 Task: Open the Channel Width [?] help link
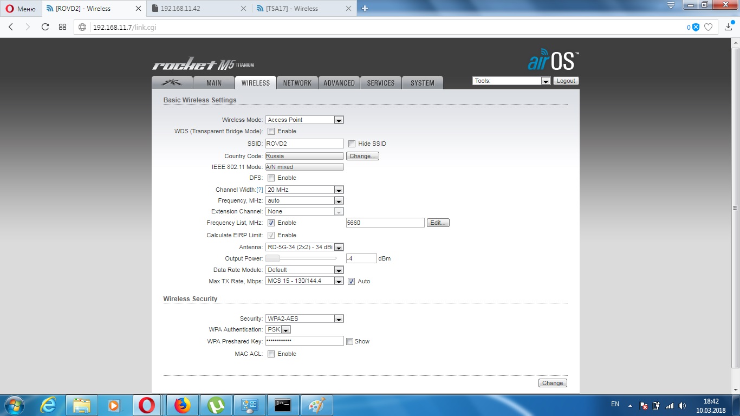(x=259, y=190)
